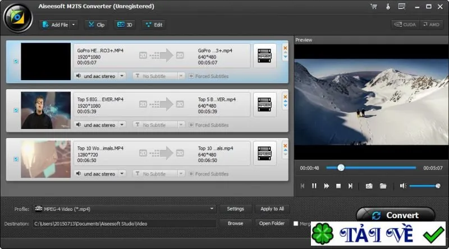Mute the preview volume speaker icon
Screen dimensions: 449x249
click(x=403, y=186)
